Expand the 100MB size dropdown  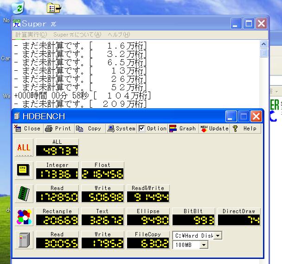tap(204, 245)
